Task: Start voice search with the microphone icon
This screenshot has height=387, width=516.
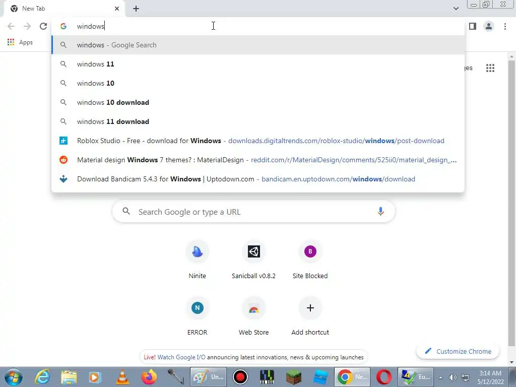Action: coord(380,211)
